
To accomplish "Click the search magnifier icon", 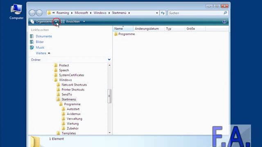I will pyautogui.click(x=225, y=13).
